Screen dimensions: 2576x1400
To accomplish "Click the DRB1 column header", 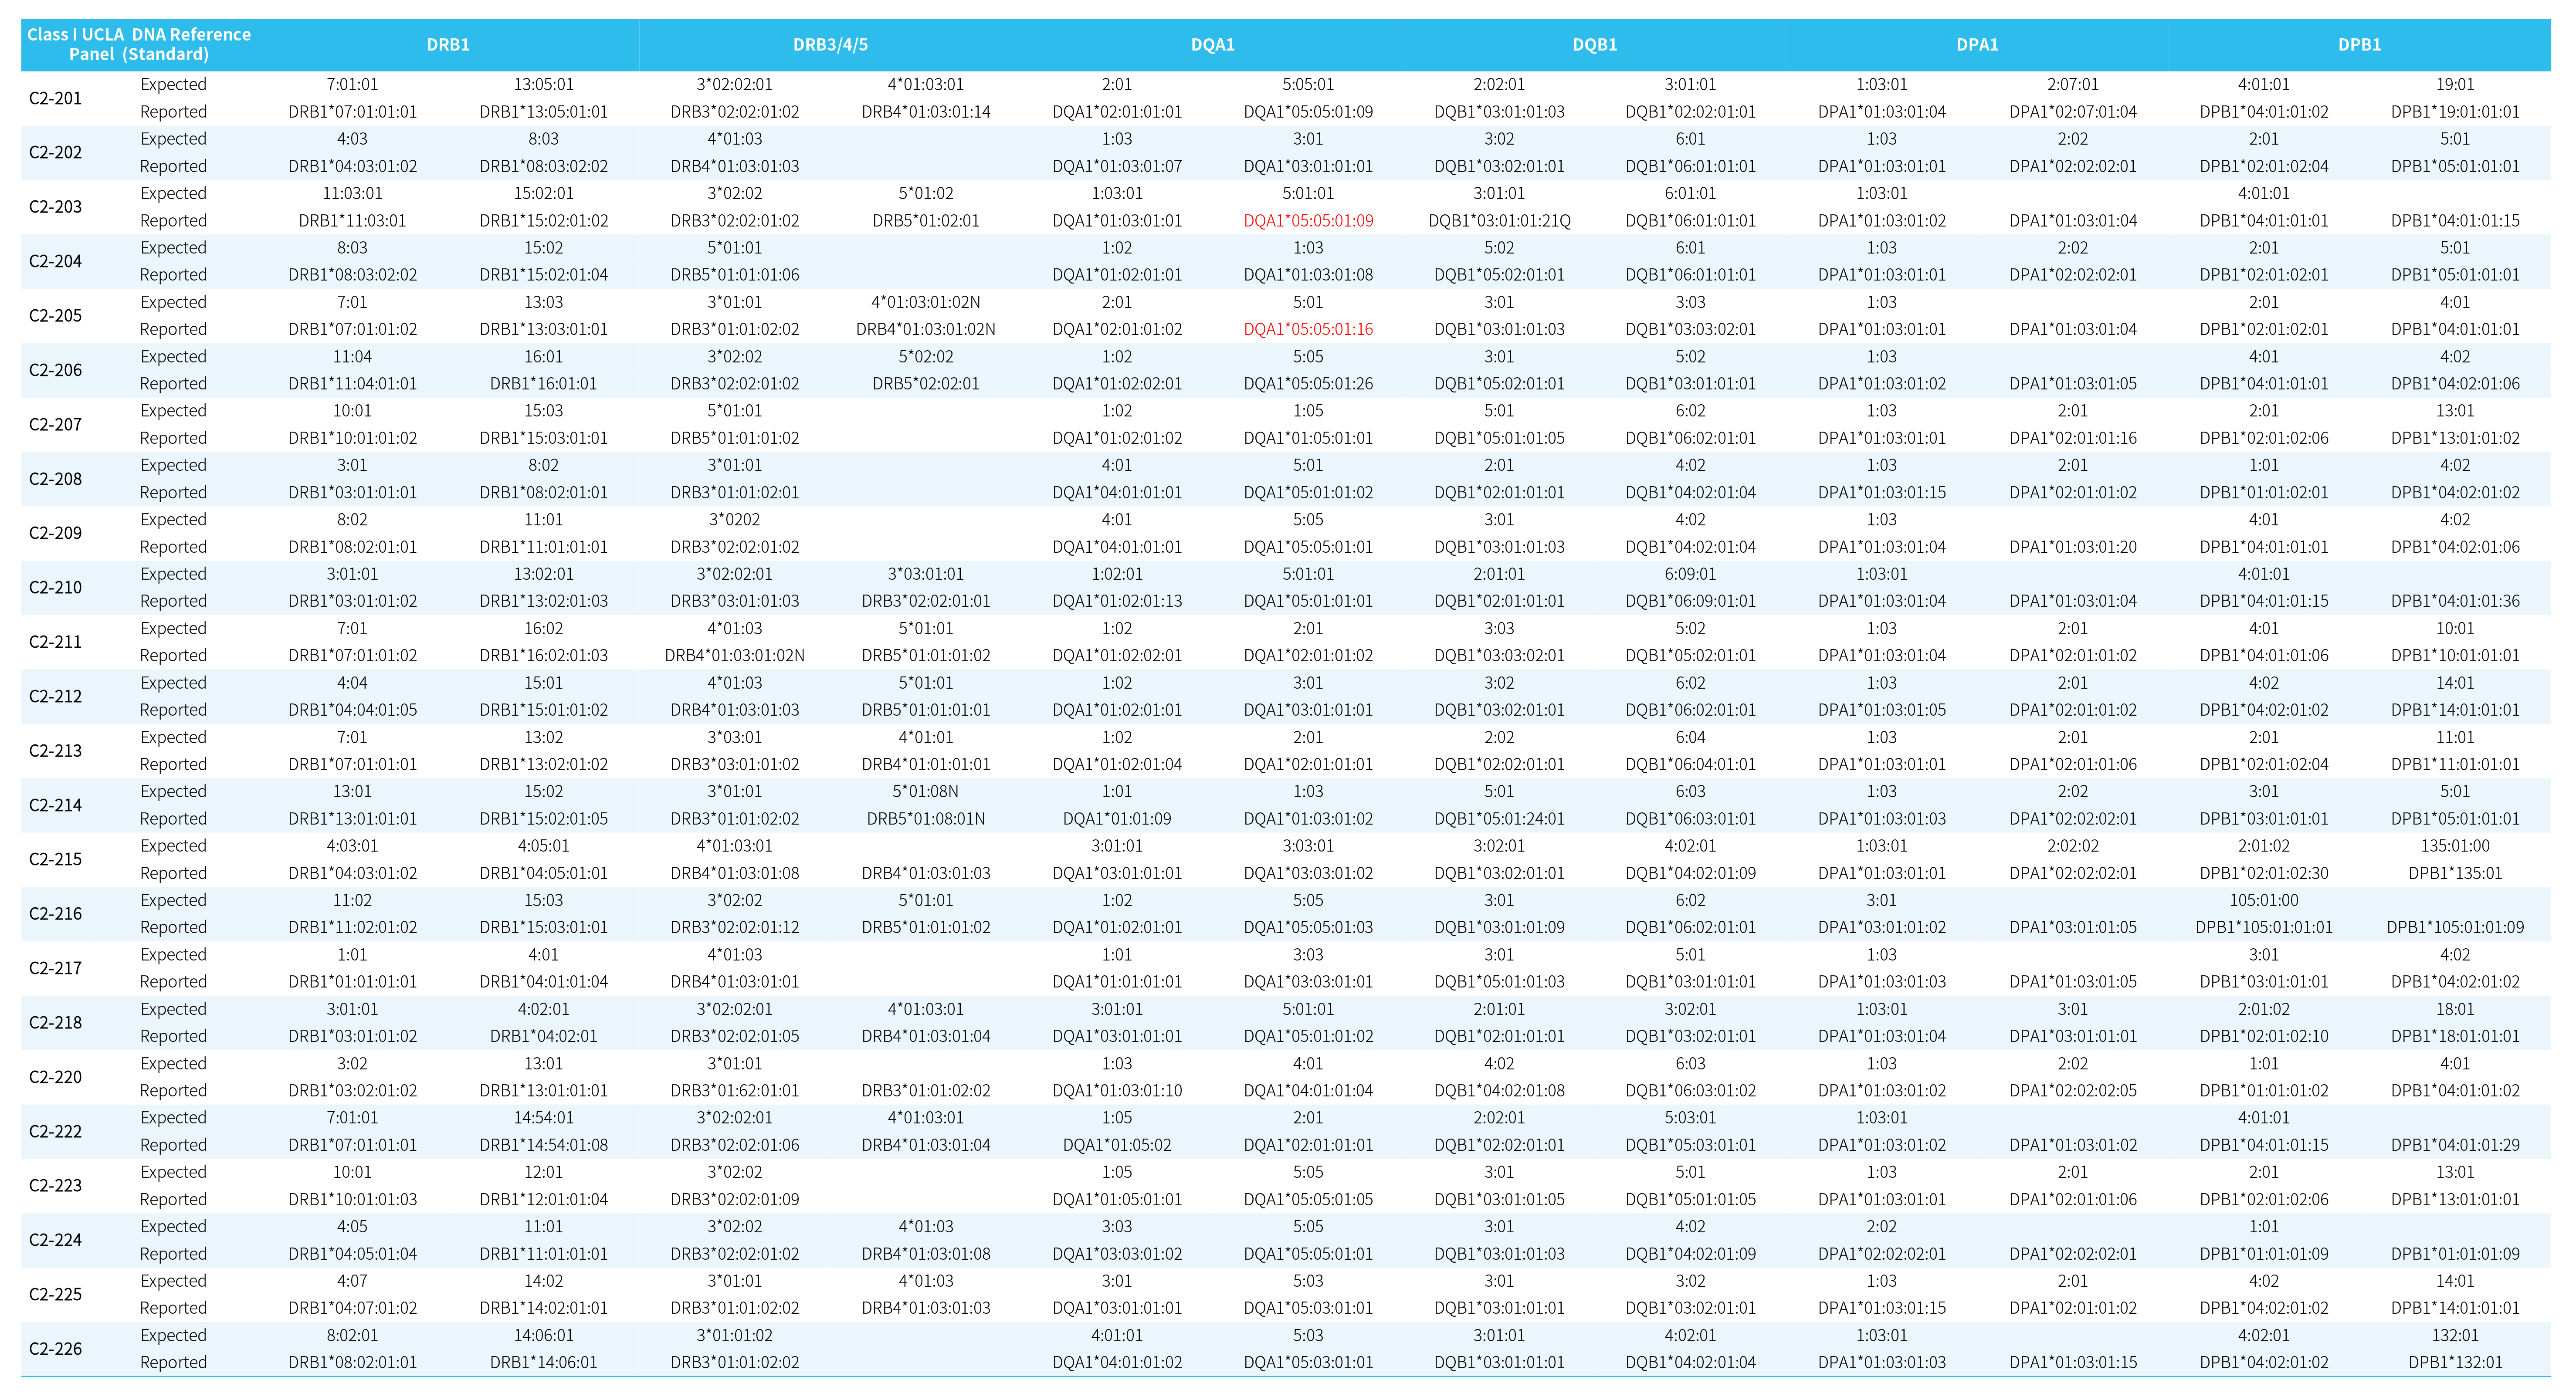I will tap(448, 45).
